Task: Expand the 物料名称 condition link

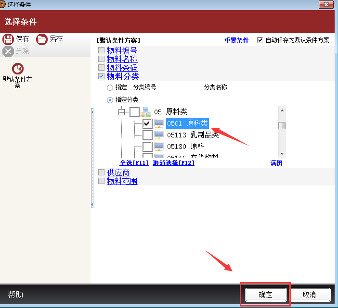Action: [122, 59]
